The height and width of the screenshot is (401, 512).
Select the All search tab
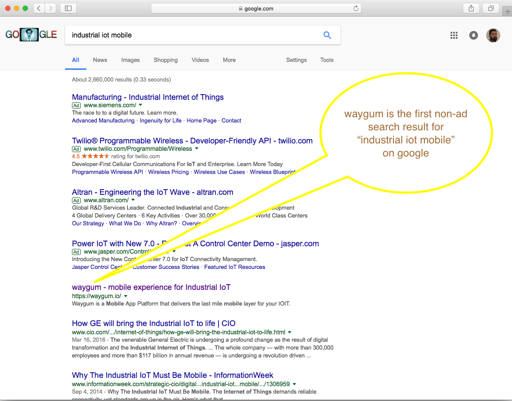[x=75, y=60]
